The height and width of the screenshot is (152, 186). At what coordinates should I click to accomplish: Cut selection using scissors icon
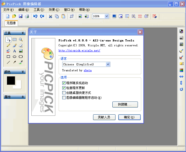(50, 16)
